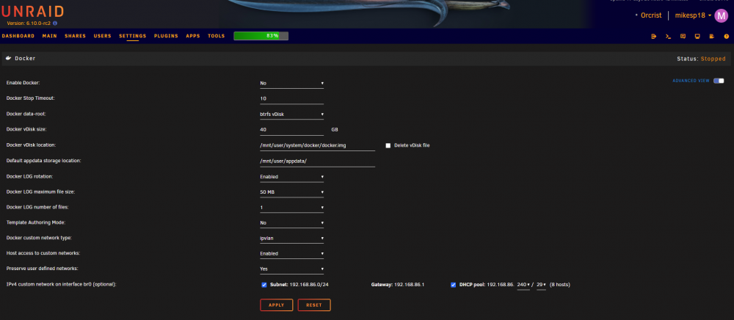
Task: Click the IPv4 custom network on interface br0 label
Action: [62, 285]
